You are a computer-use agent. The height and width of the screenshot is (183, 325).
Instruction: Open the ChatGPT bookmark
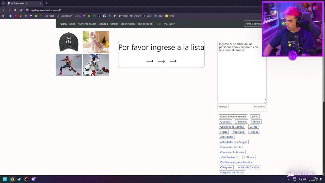(x=136, y=16)
